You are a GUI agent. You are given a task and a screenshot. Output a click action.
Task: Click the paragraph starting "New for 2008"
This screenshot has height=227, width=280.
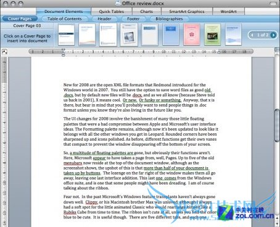click(139, 97)
